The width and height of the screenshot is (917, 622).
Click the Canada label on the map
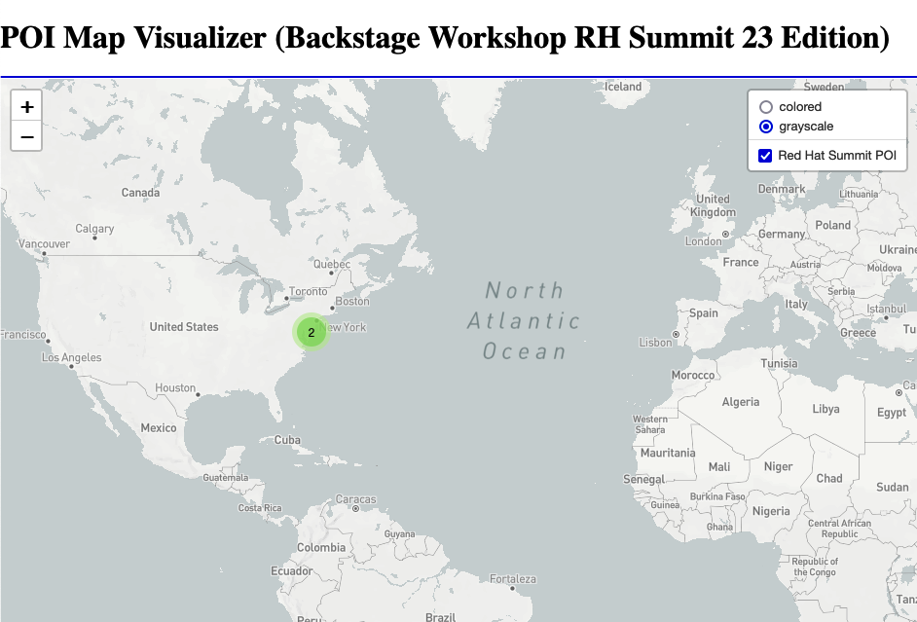coord(140,193)
